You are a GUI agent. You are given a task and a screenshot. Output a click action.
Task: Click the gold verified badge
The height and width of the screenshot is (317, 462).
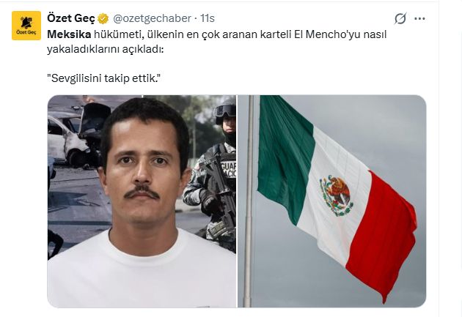click(103, 18)
